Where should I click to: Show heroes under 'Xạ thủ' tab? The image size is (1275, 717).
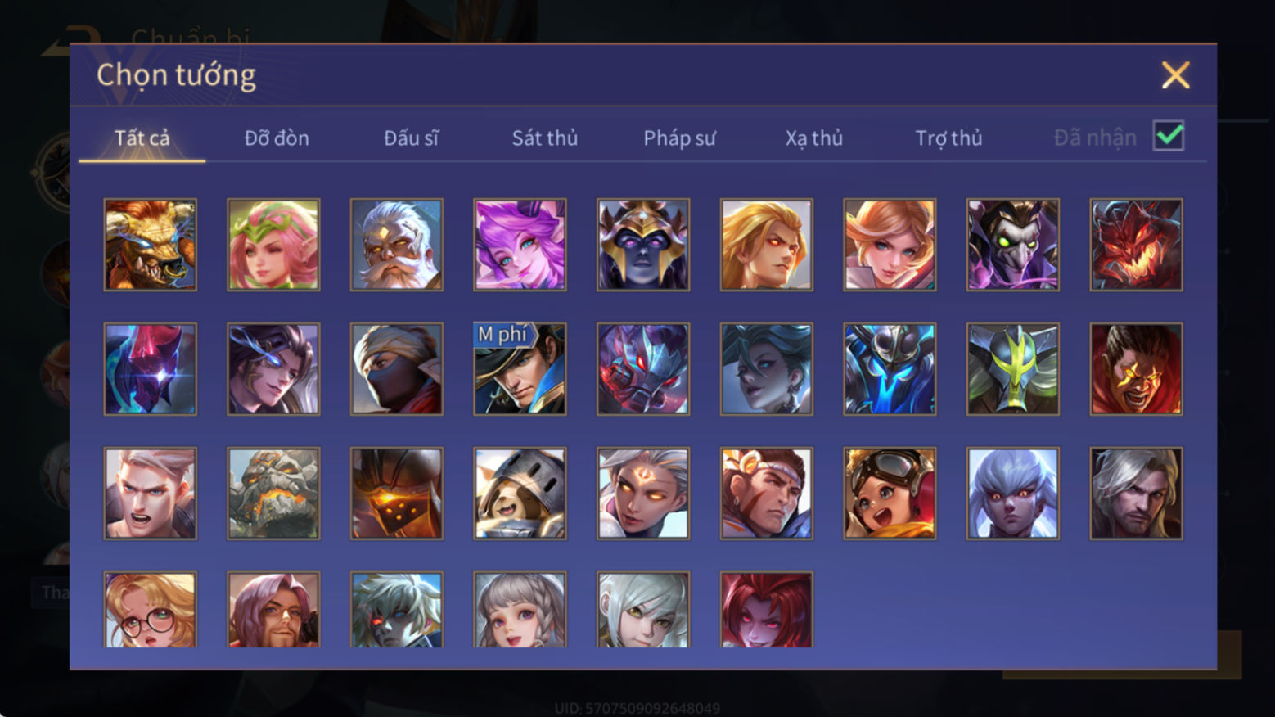(814, 138)
